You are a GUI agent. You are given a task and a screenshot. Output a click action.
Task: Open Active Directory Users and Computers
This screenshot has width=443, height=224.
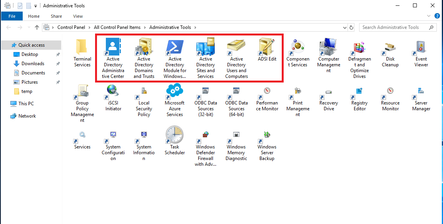point(236,59)
